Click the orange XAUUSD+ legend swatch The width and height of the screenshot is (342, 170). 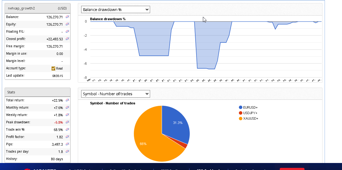click(241, 118)
